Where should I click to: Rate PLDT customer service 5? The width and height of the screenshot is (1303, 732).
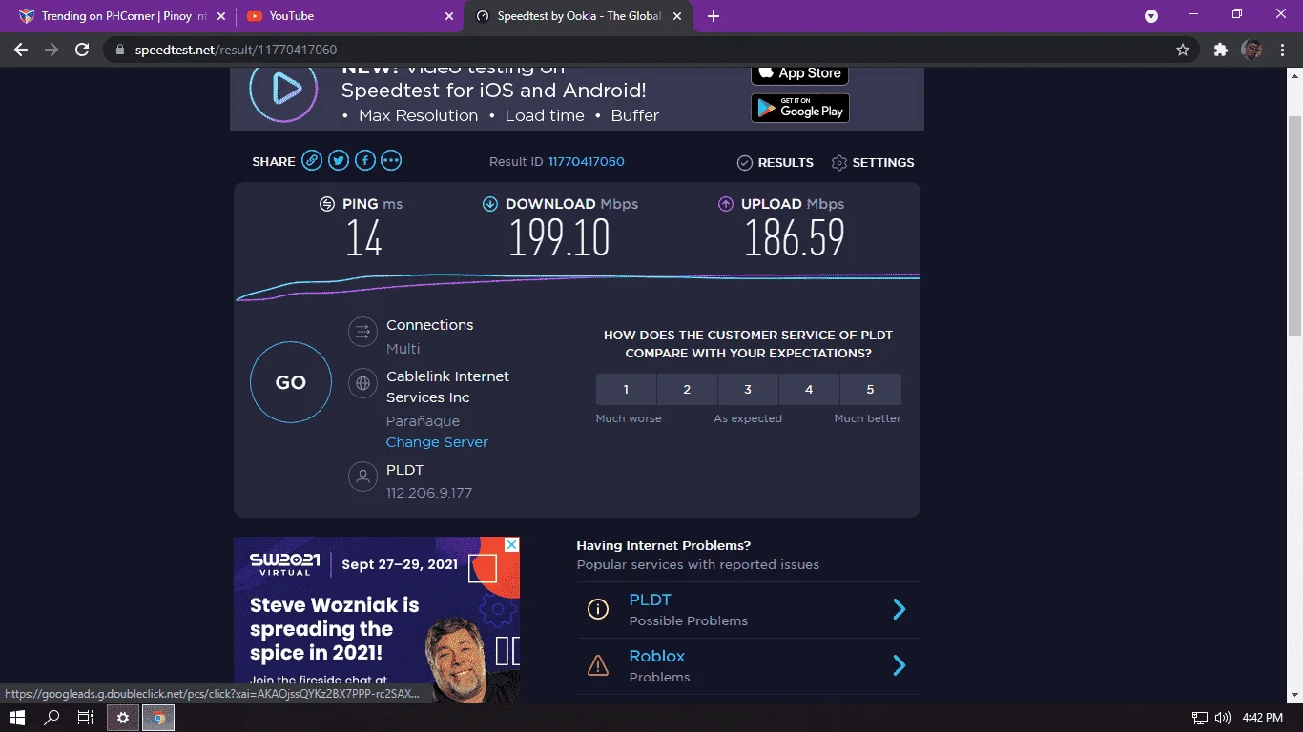[870, 390]
